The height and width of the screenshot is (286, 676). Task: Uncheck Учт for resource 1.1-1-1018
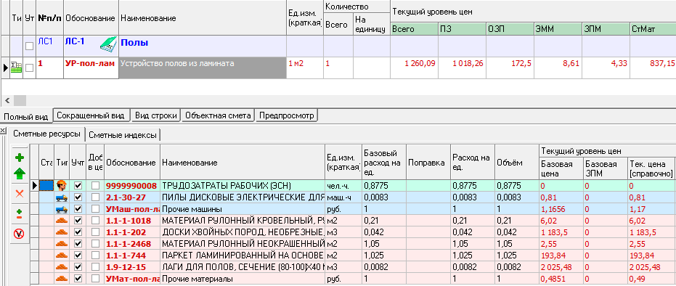(x=78, y=221)
